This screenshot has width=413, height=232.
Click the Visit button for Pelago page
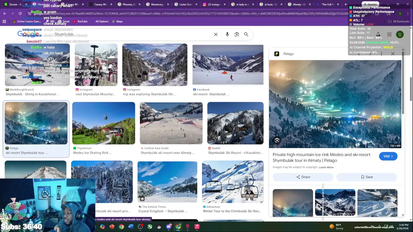388,156
